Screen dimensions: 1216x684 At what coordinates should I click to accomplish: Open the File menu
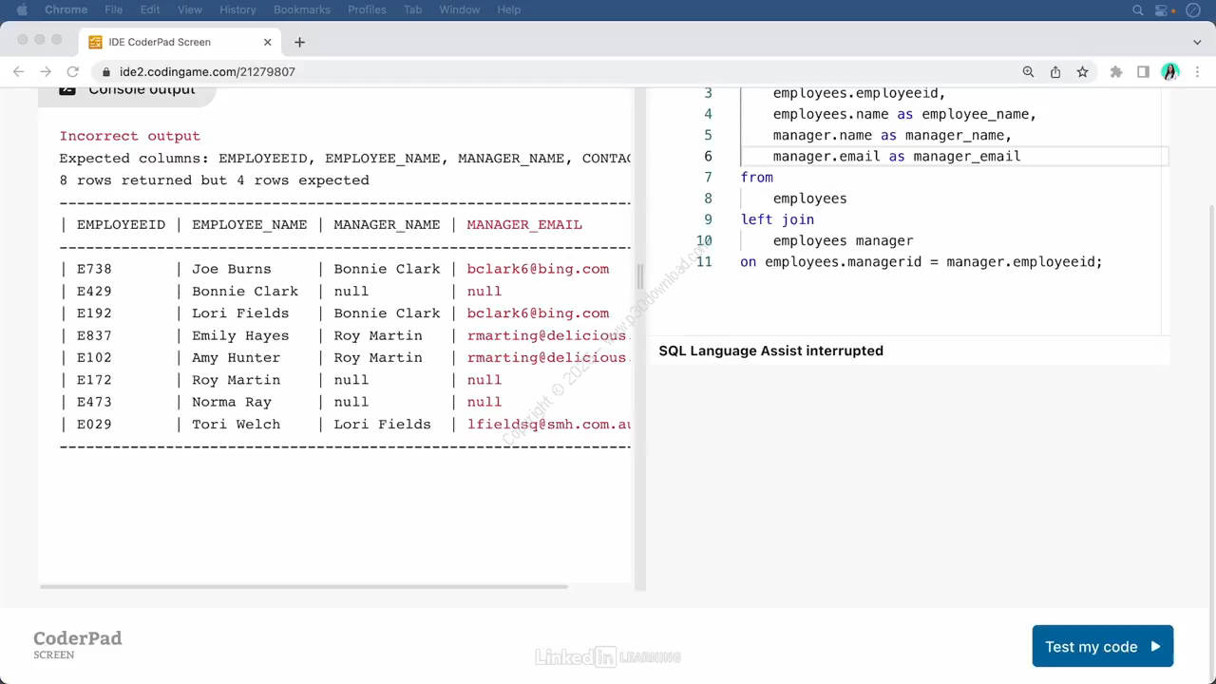[114, 9]
